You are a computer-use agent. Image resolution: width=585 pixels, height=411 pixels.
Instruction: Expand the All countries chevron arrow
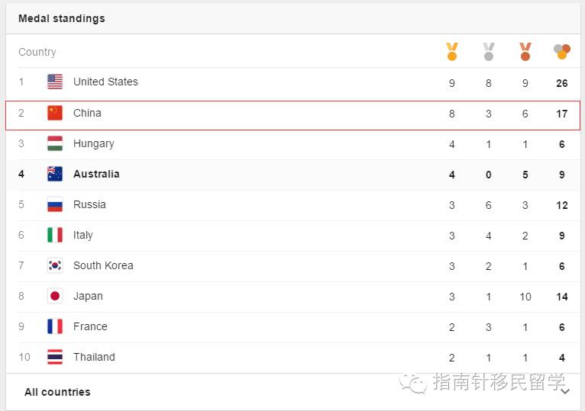[x=564, y=392]
